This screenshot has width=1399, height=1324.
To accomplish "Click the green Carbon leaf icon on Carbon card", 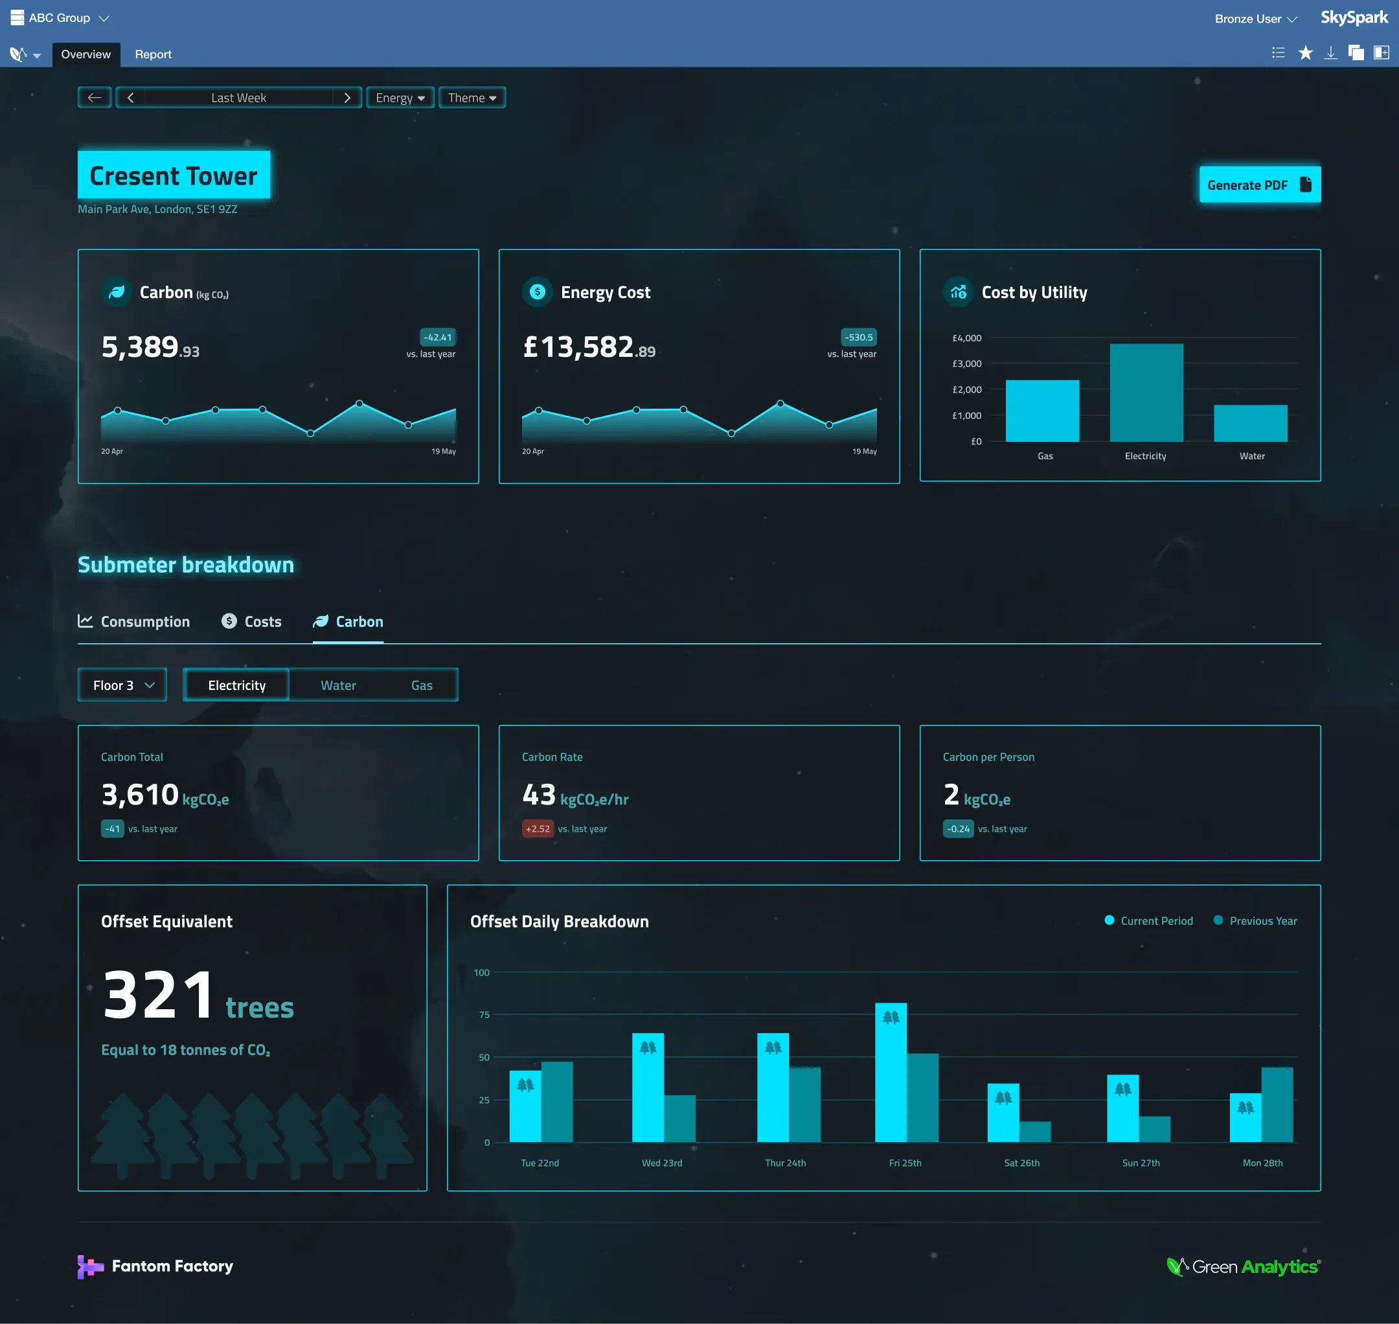I will coord(117,292).
